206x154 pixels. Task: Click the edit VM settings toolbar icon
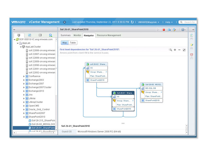coord(174,30)
